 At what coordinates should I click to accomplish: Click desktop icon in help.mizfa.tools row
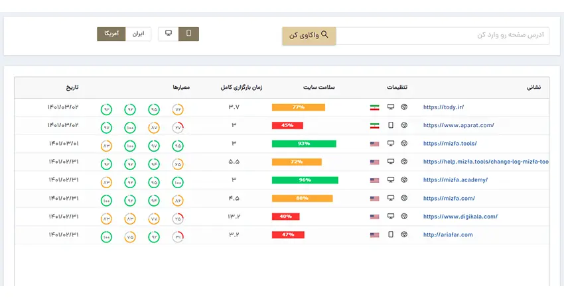pos(391,162)
